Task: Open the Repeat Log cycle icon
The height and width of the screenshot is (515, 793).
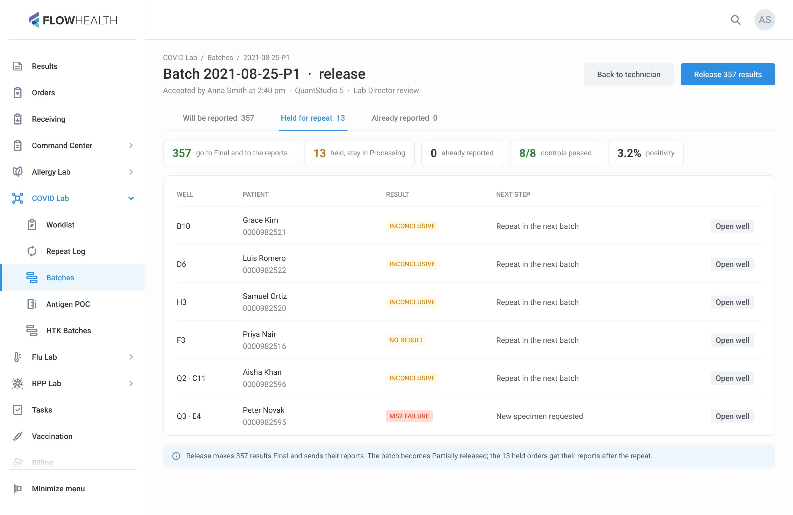Action: tap(32, 251)
